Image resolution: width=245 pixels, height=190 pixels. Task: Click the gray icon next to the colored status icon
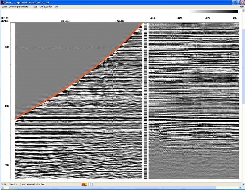click(x=90, y=185)
